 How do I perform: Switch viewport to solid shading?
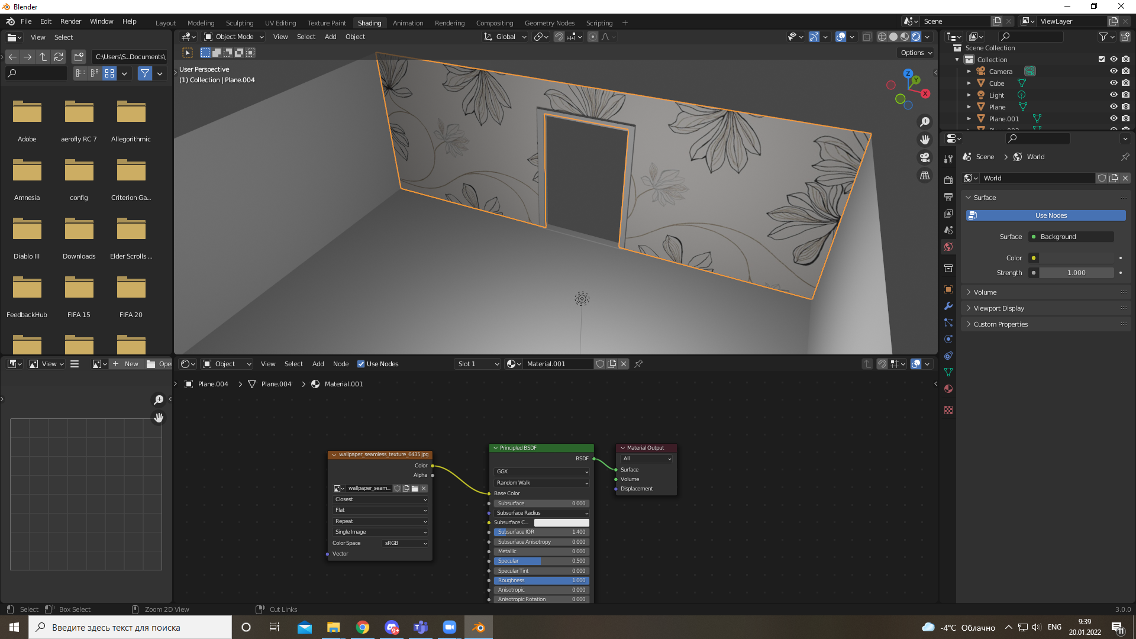(x=893, y=37)
